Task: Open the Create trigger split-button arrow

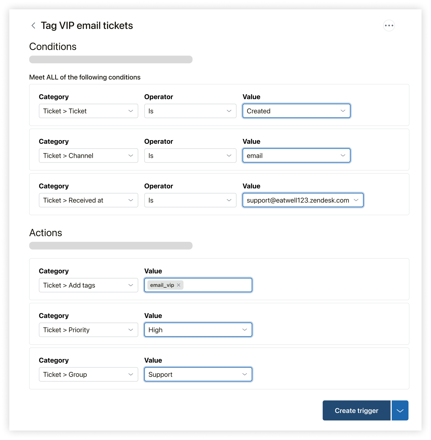Action: point(400,410)
